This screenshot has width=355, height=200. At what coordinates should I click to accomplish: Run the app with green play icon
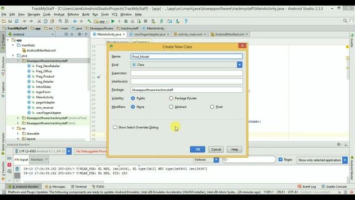[113, 21]
